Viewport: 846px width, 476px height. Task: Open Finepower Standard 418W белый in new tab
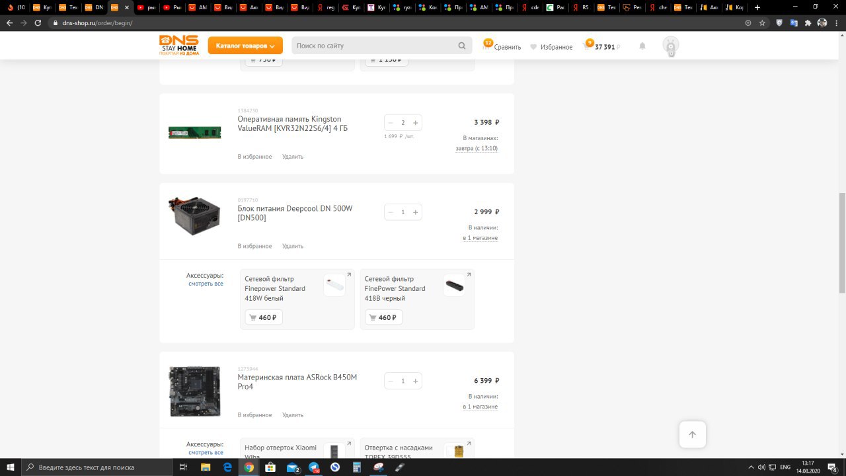tap(349, 275)
